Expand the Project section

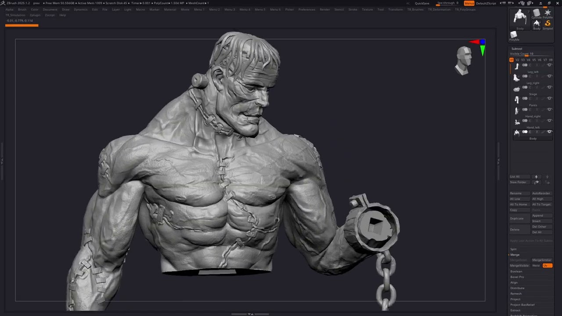[515, 299]
